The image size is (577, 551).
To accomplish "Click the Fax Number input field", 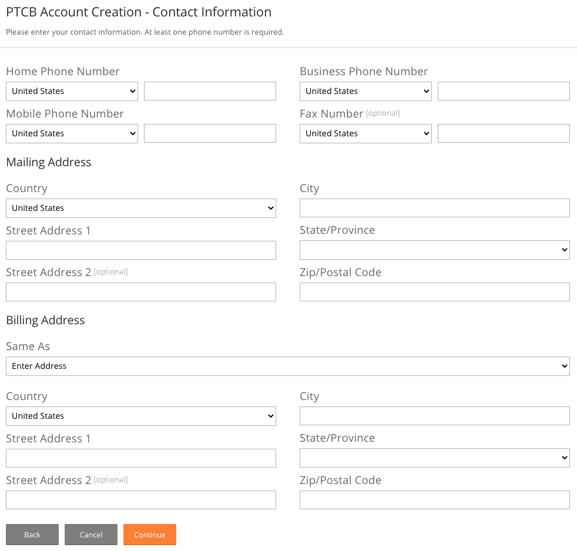I will [x=504, y=133].
